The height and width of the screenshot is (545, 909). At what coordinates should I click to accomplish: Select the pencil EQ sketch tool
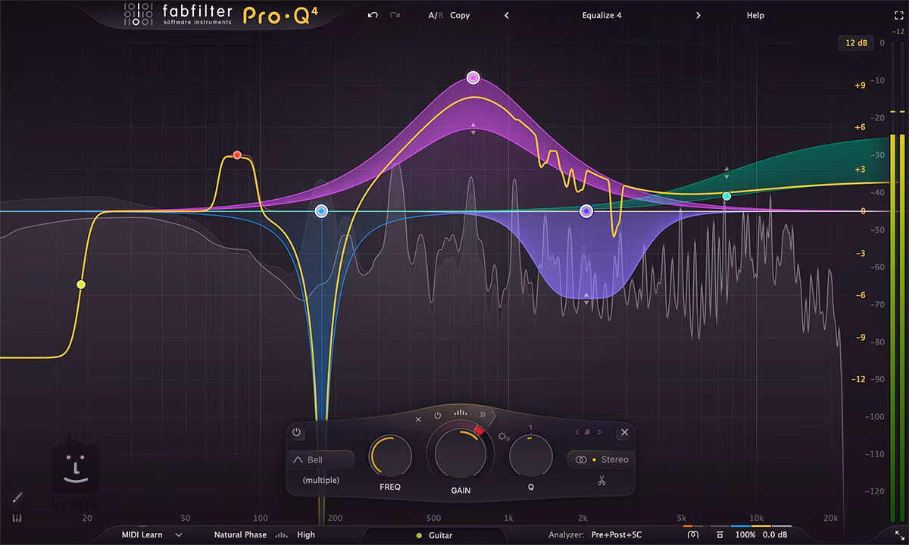click(x=17, y=497)
